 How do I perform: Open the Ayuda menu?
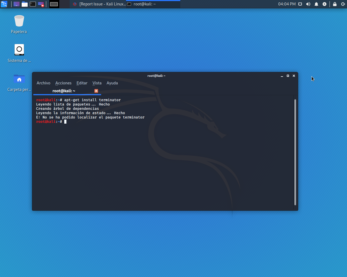click(112, 83)
